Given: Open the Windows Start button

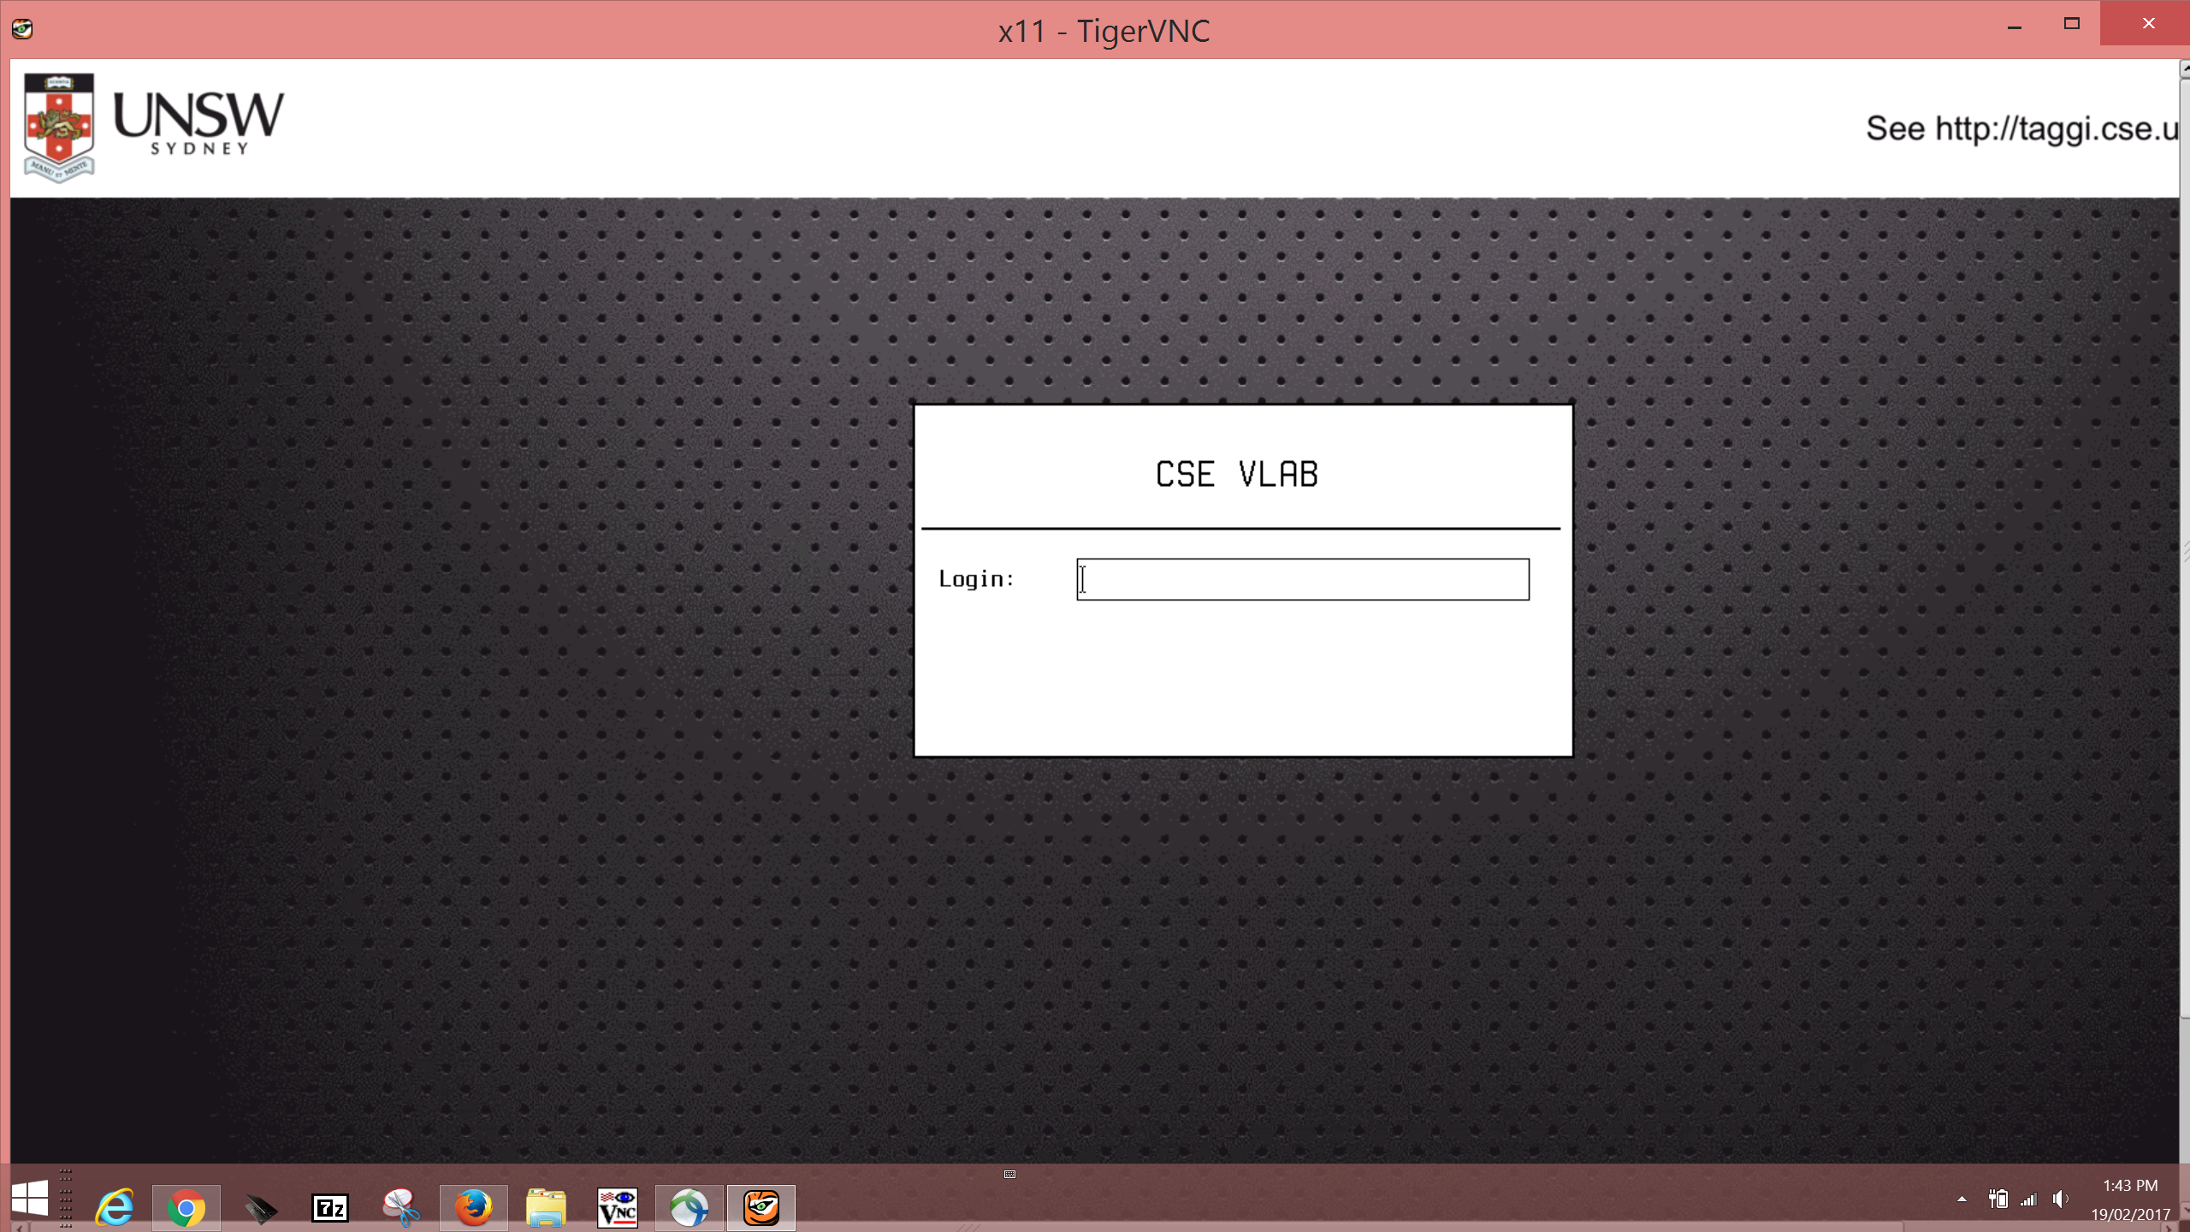Looking at the screenshot, I should pos(30,1199).
